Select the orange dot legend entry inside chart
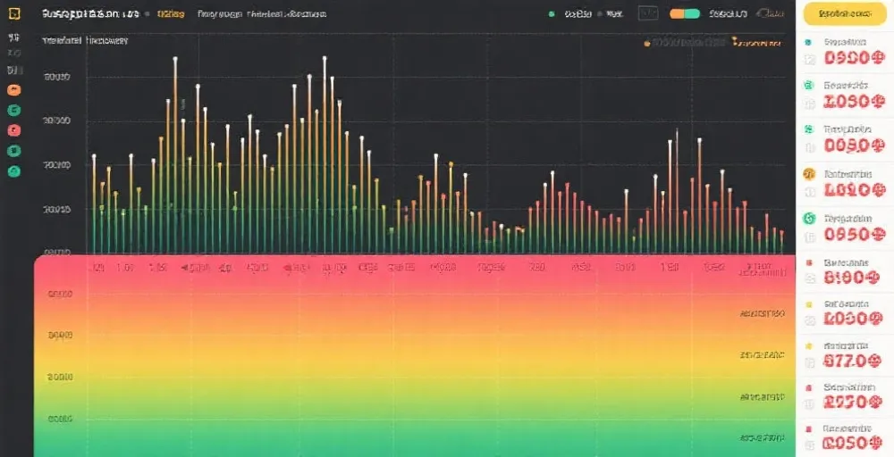The height and width of the screenshot is (457, 894). click(x=647, y=42)
